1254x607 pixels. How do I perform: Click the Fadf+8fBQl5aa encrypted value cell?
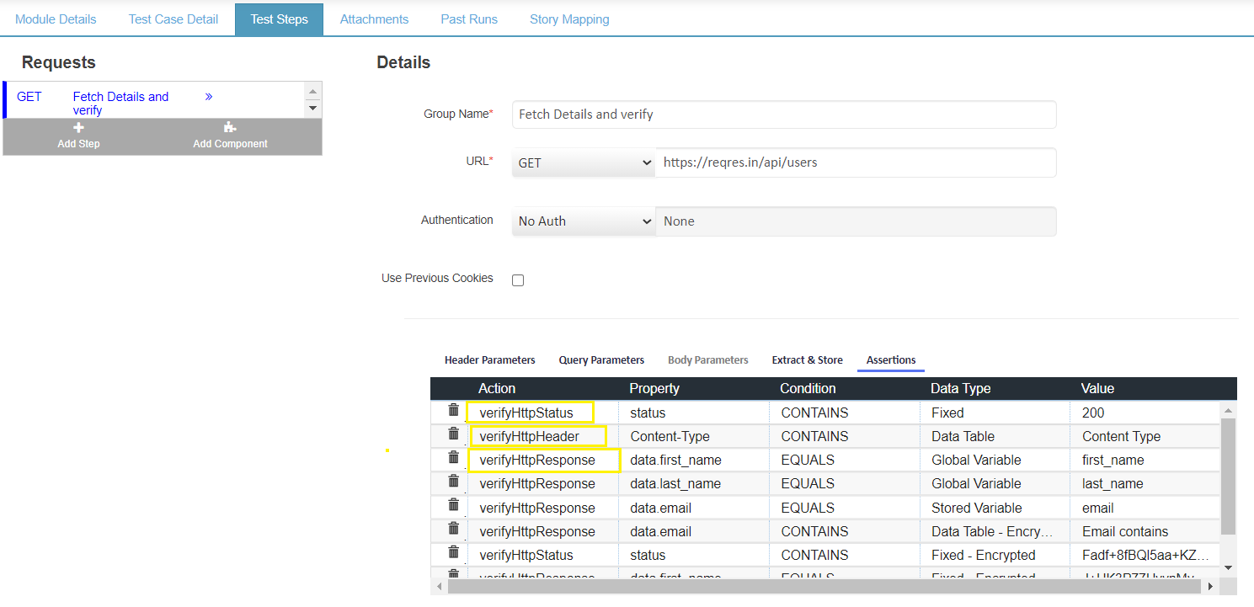pyautogui.click(x=1145, y=555)
